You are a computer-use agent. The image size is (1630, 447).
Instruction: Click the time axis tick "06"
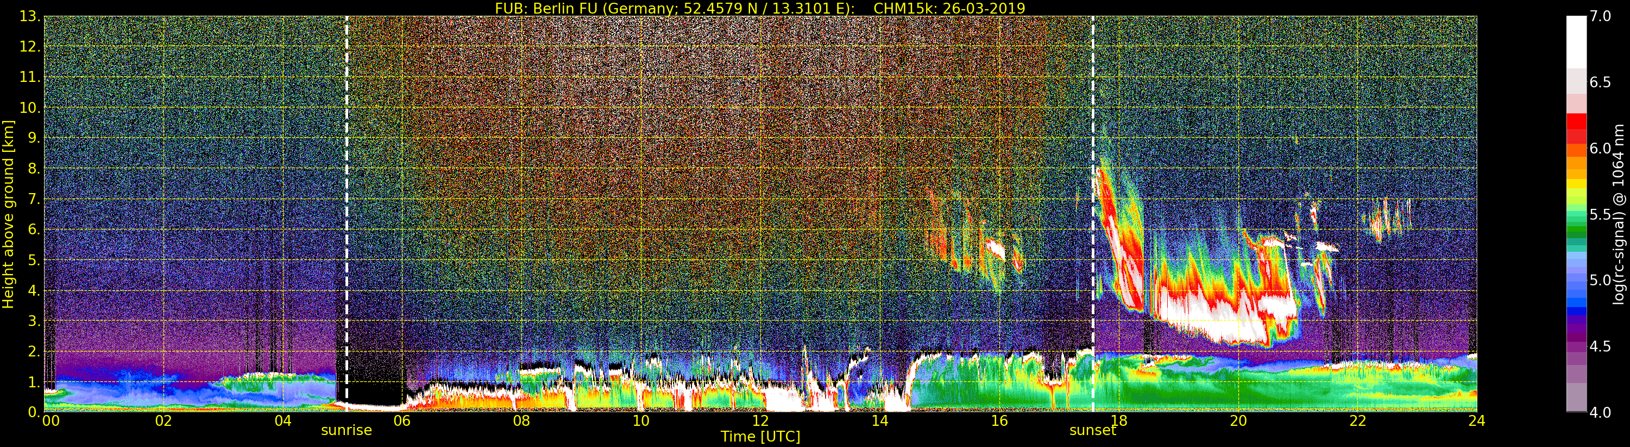click(402, 421)
